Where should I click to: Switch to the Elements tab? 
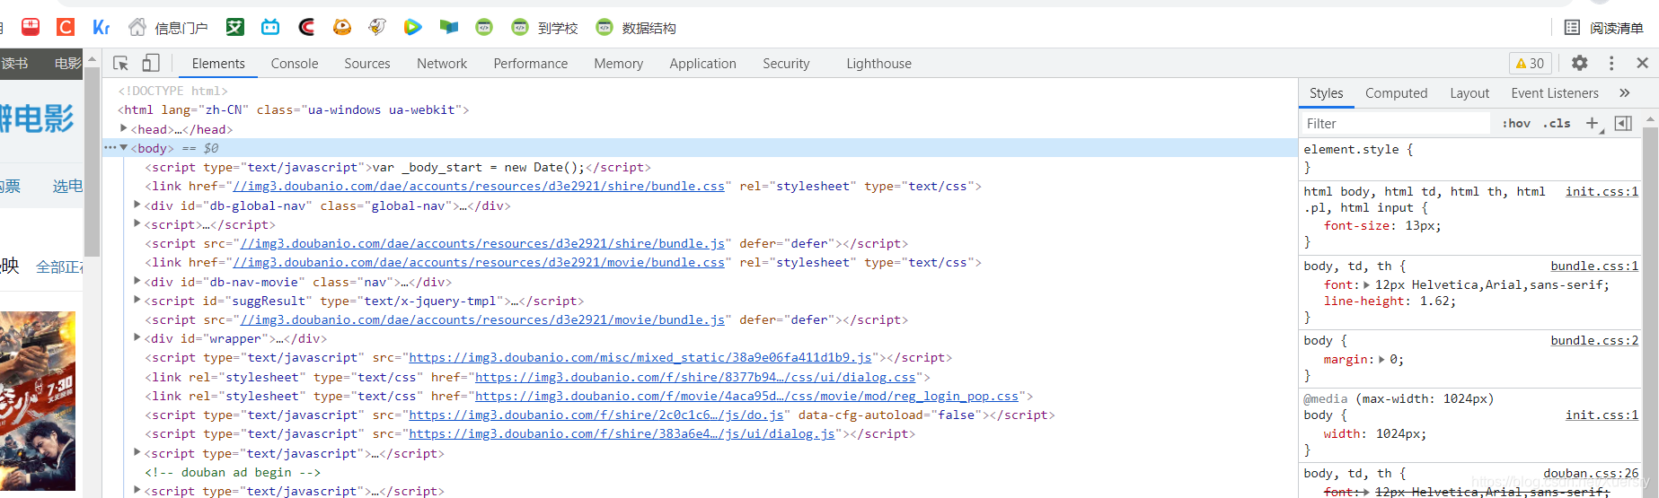(218, 64)
